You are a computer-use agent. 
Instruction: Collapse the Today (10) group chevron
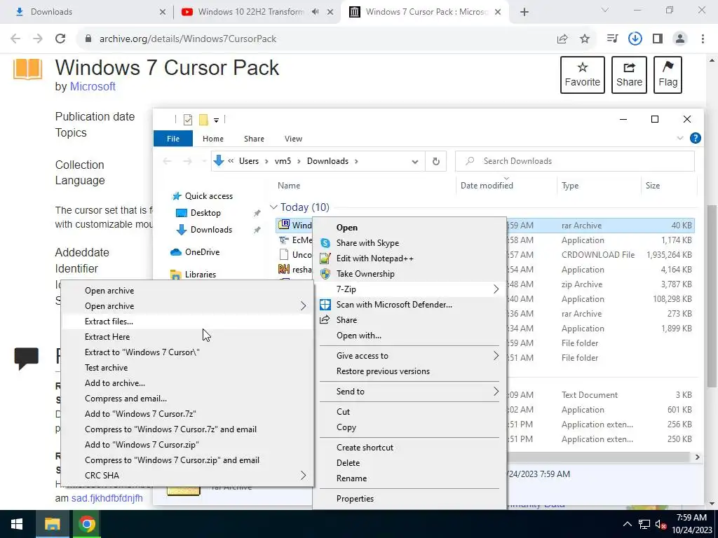pos(274,207)
